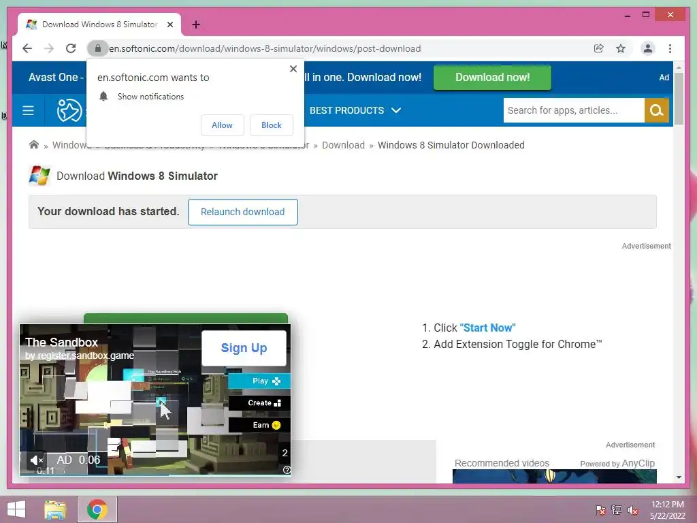
Task: Expand the BEST PRODUCTS dropdown
Action: point(355,110)
